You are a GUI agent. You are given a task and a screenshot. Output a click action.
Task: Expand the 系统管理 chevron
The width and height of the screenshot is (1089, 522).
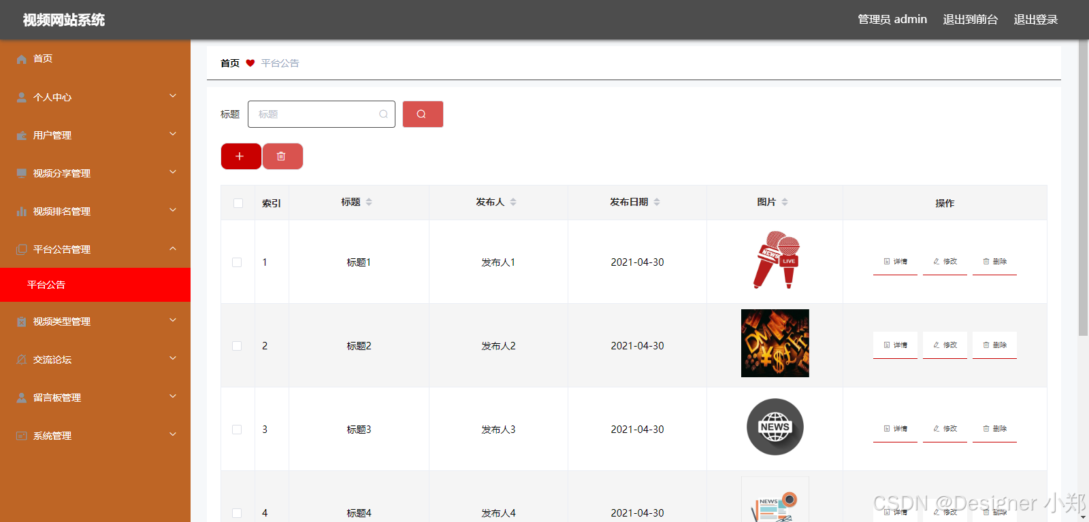(x=173, y=434)
